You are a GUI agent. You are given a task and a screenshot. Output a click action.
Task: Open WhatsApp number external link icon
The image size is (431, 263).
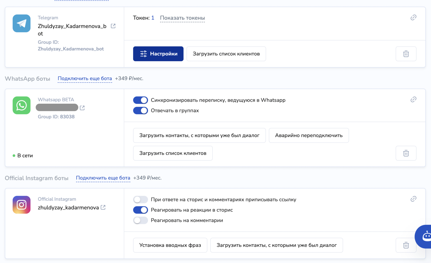[82, 108]
